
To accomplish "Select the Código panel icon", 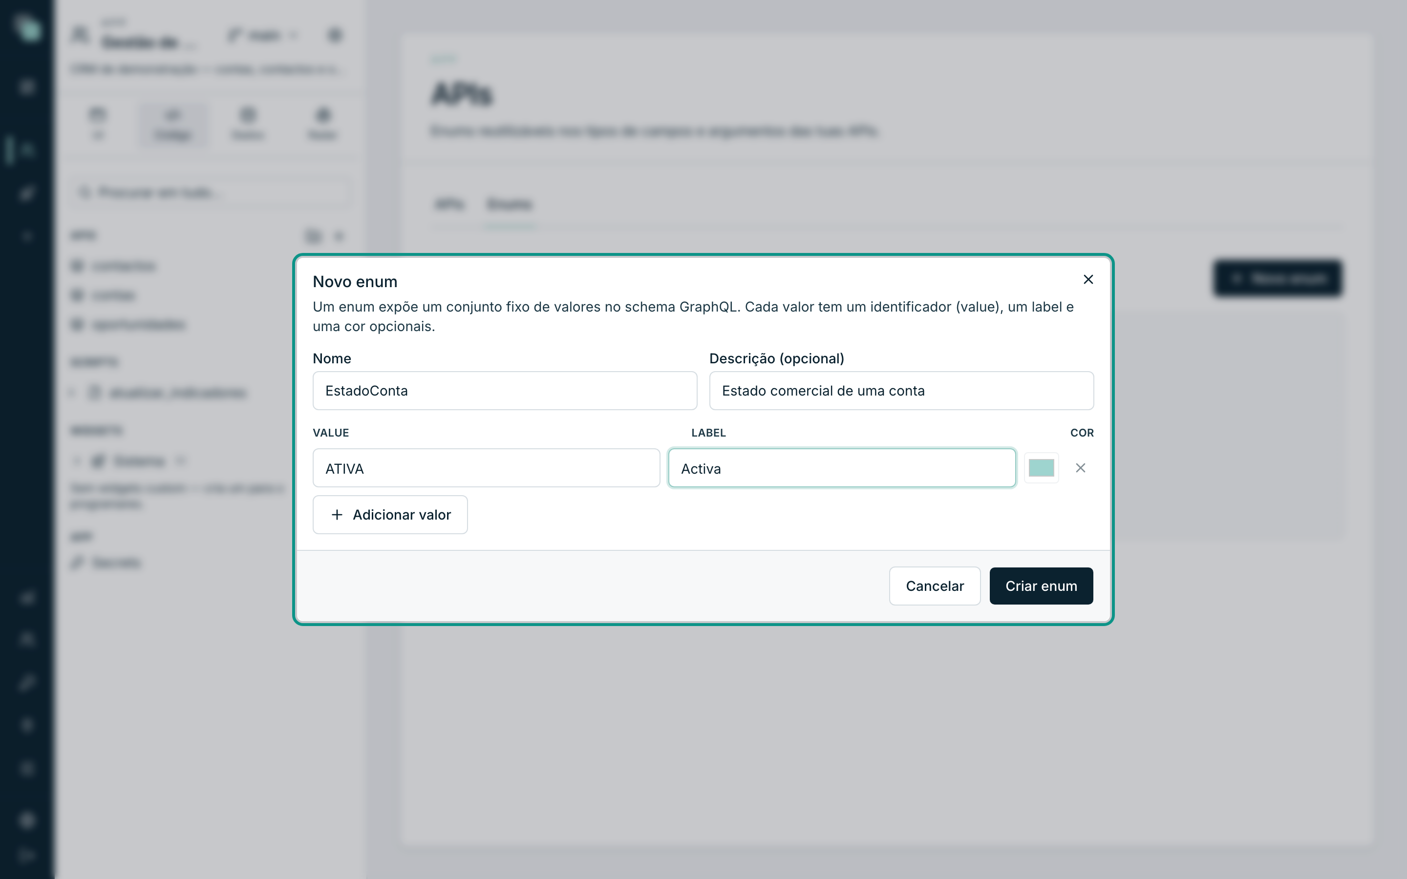I will [x=172, y=124].
